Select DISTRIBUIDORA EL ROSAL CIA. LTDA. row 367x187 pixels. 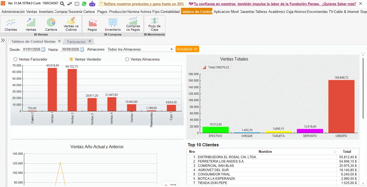pos(273,157)
